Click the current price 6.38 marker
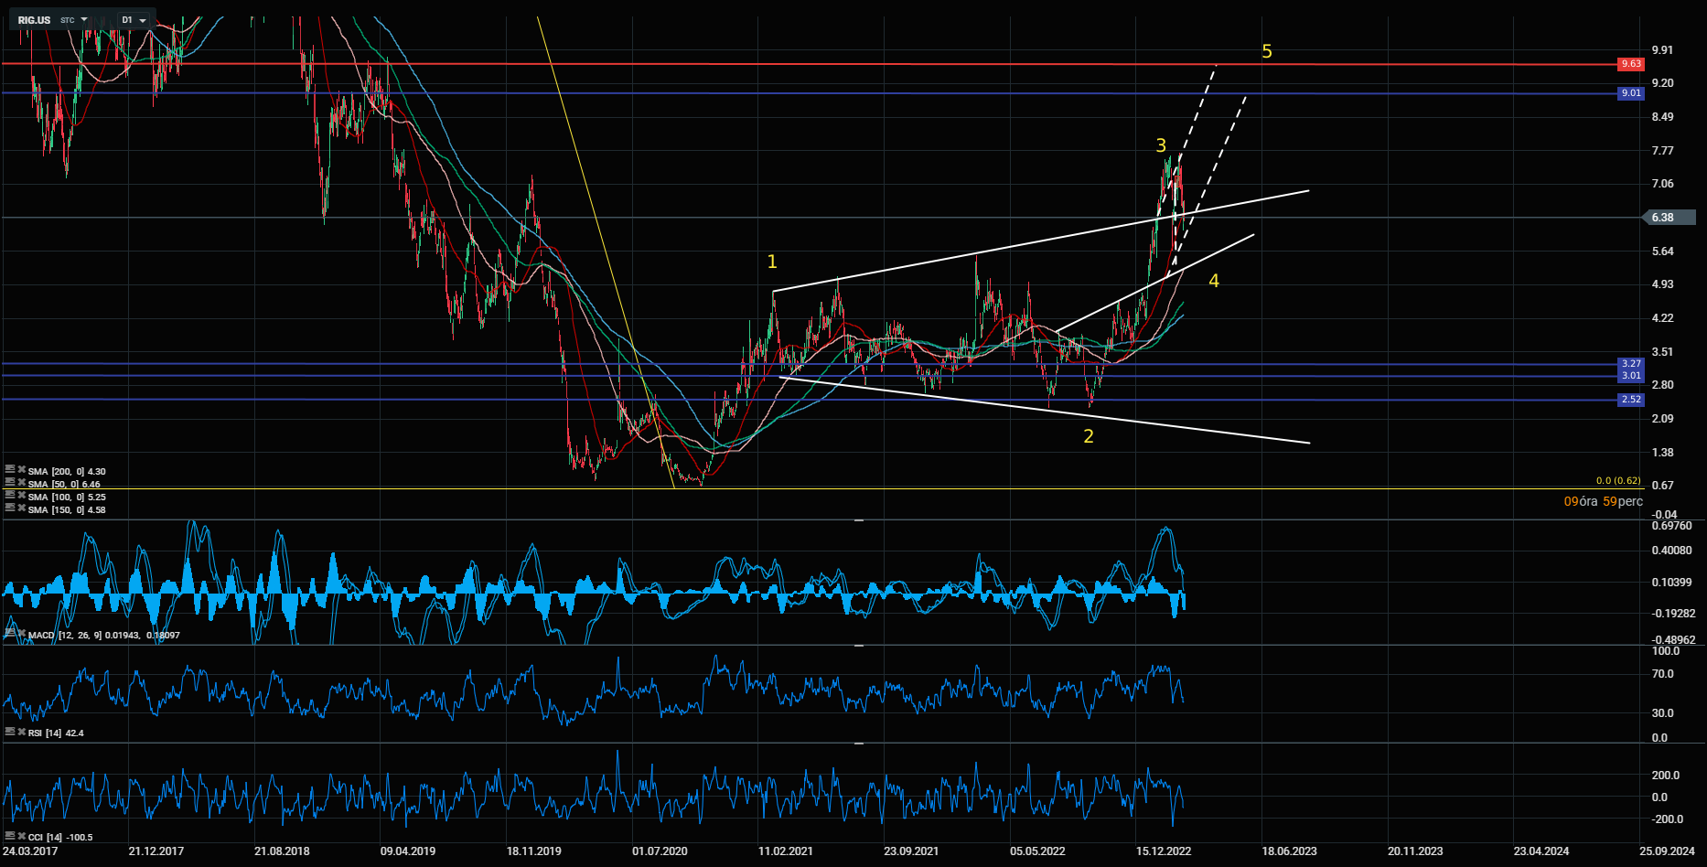1707x867 pixels. coord(1669,218)
